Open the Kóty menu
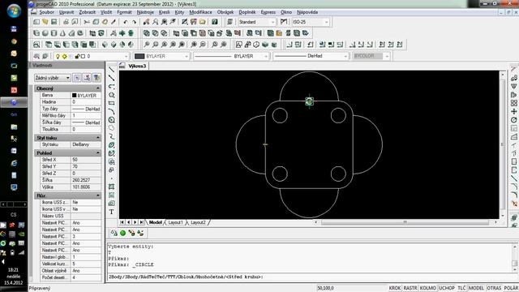This screenshot has width=519, height=292. pyautogui.click(x=179, y=12)
